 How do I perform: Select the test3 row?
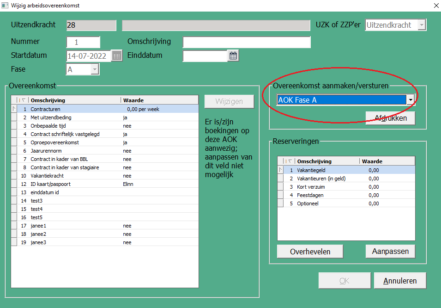click(x=105, y=201)
